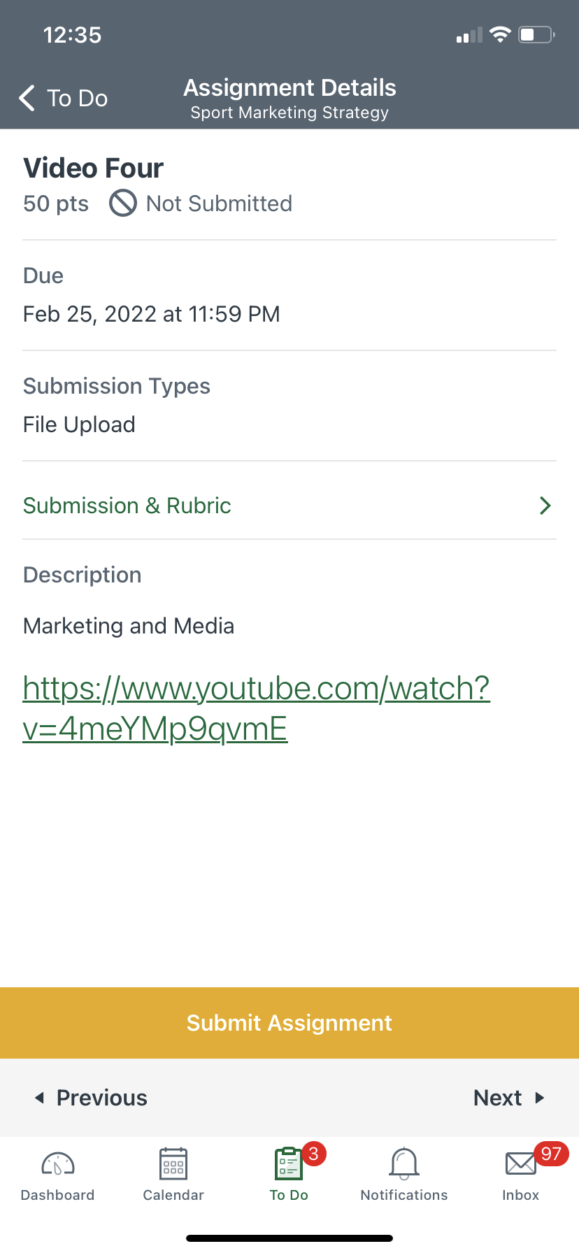The image size is (579, 1253).
Task: Select the To Do clipboard icon
Action: click(x=288, y=1165)
